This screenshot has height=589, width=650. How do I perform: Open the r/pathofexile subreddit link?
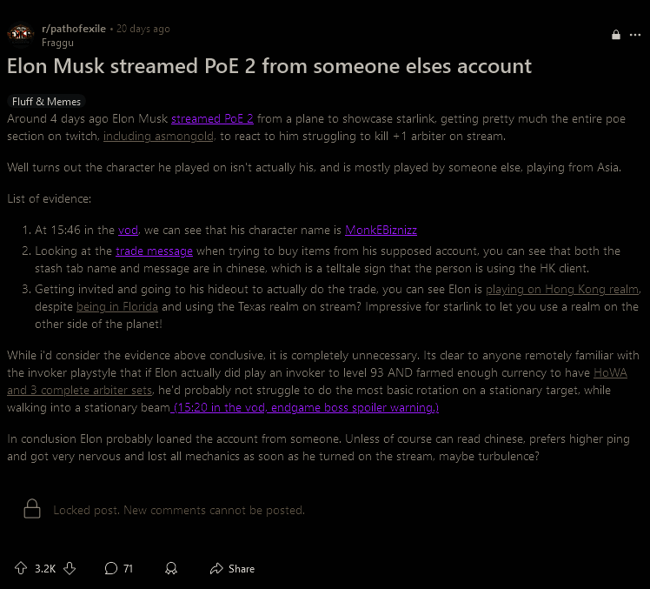click(x=74, y=29)
